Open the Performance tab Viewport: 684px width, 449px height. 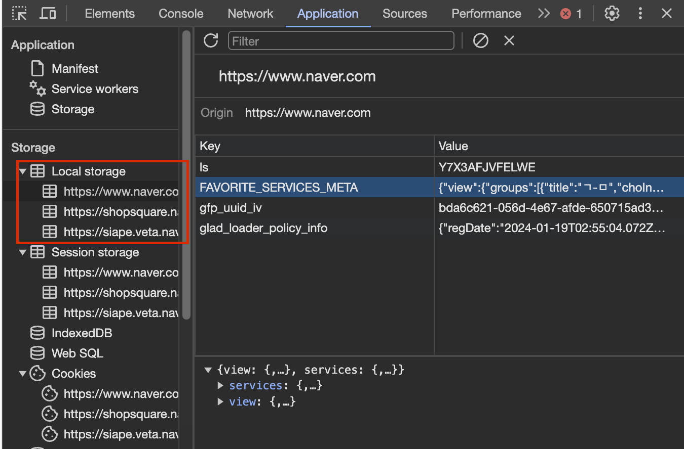click(486, 14)
